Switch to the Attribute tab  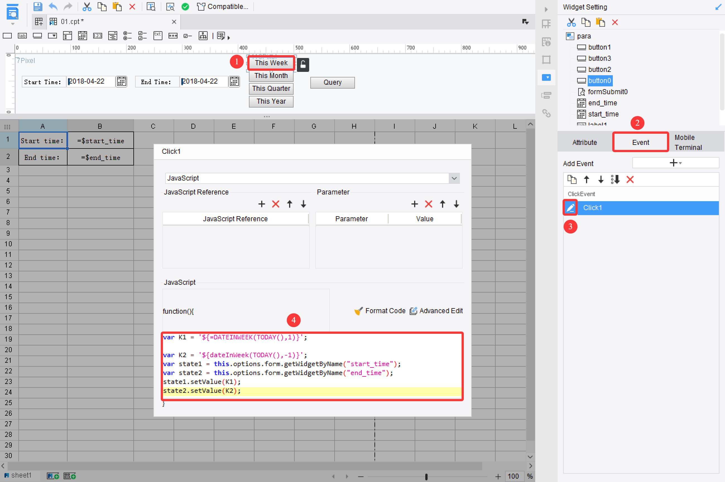584,142
